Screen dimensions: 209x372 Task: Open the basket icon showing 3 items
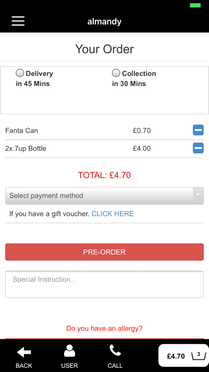[198, 355]
